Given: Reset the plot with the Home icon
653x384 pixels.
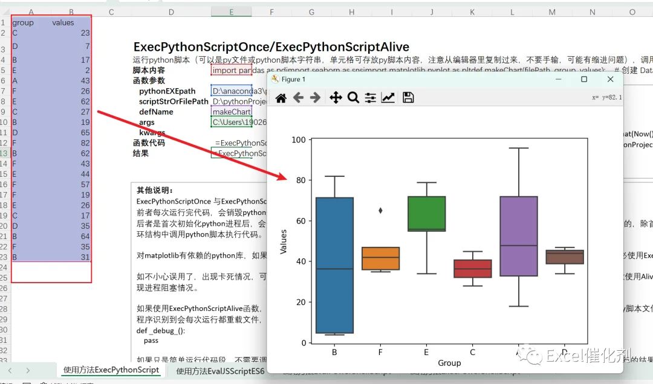Looking at the screenshot, I should click(x=281, y=98).
